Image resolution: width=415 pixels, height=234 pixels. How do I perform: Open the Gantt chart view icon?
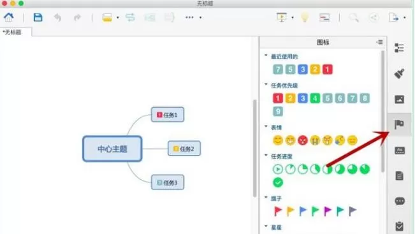[x=324, y=17]
